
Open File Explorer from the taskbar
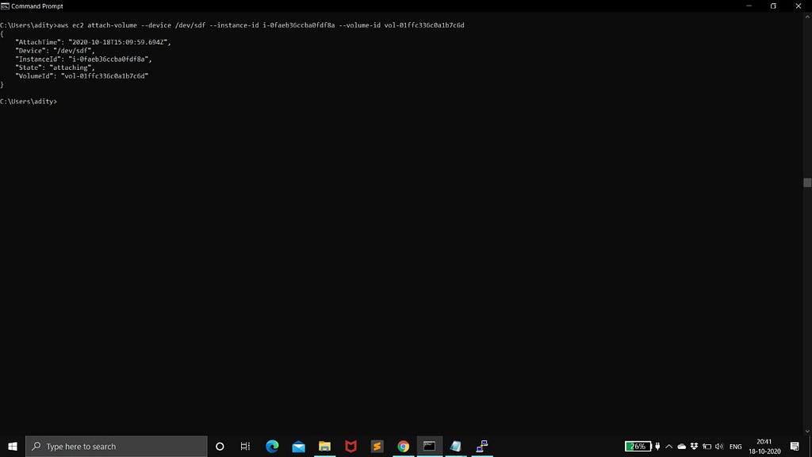click(324, 446)
